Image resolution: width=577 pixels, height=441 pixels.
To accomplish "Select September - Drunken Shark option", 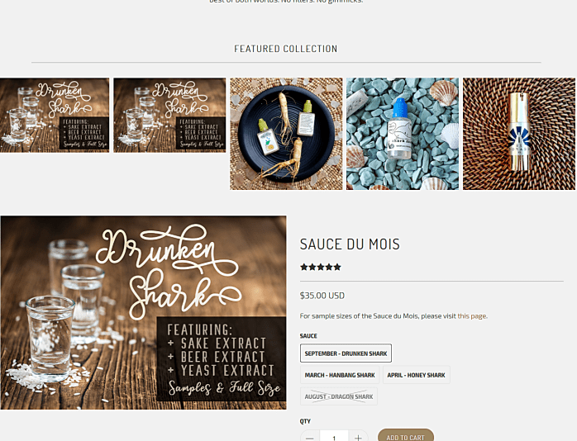I will pyautogui.click(x=346, y=353).
